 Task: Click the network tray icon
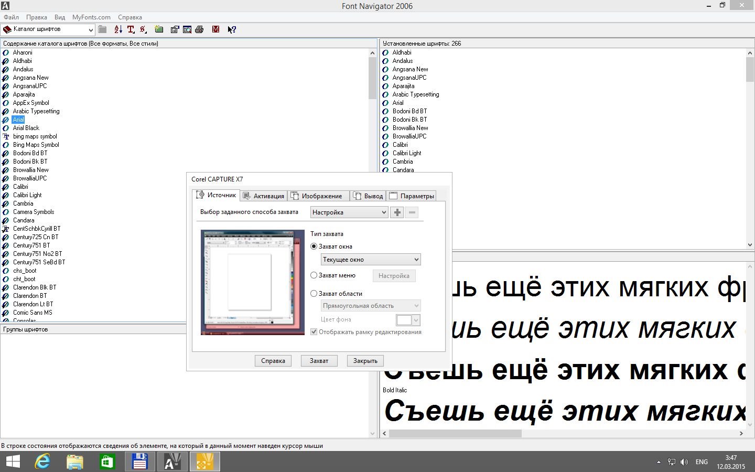[671, 462]
